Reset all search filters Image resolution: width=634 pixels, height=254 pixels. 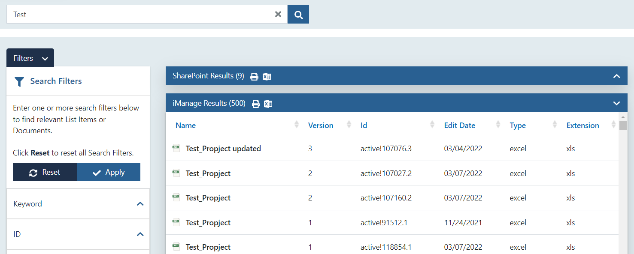45,172
